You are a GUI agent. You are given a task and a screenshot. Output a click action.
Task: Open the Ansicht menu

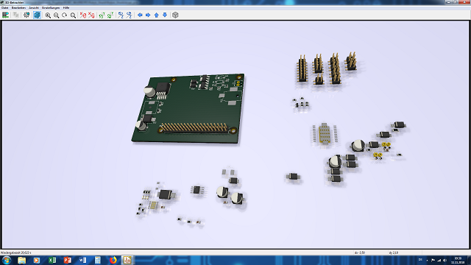pos(34,8)
